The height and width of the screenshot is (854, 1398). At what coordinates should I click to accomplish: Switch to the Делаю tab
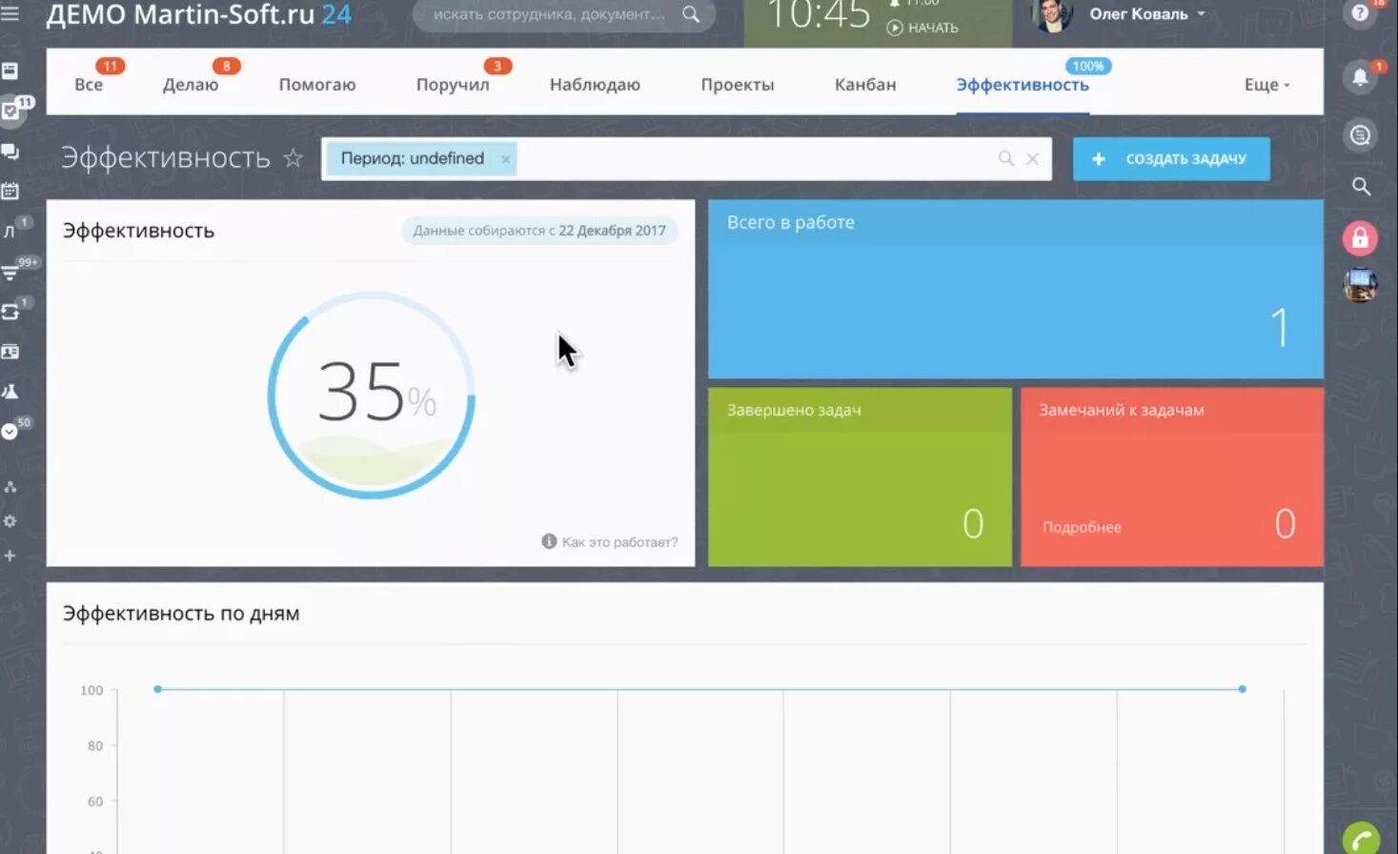point(191,85)
